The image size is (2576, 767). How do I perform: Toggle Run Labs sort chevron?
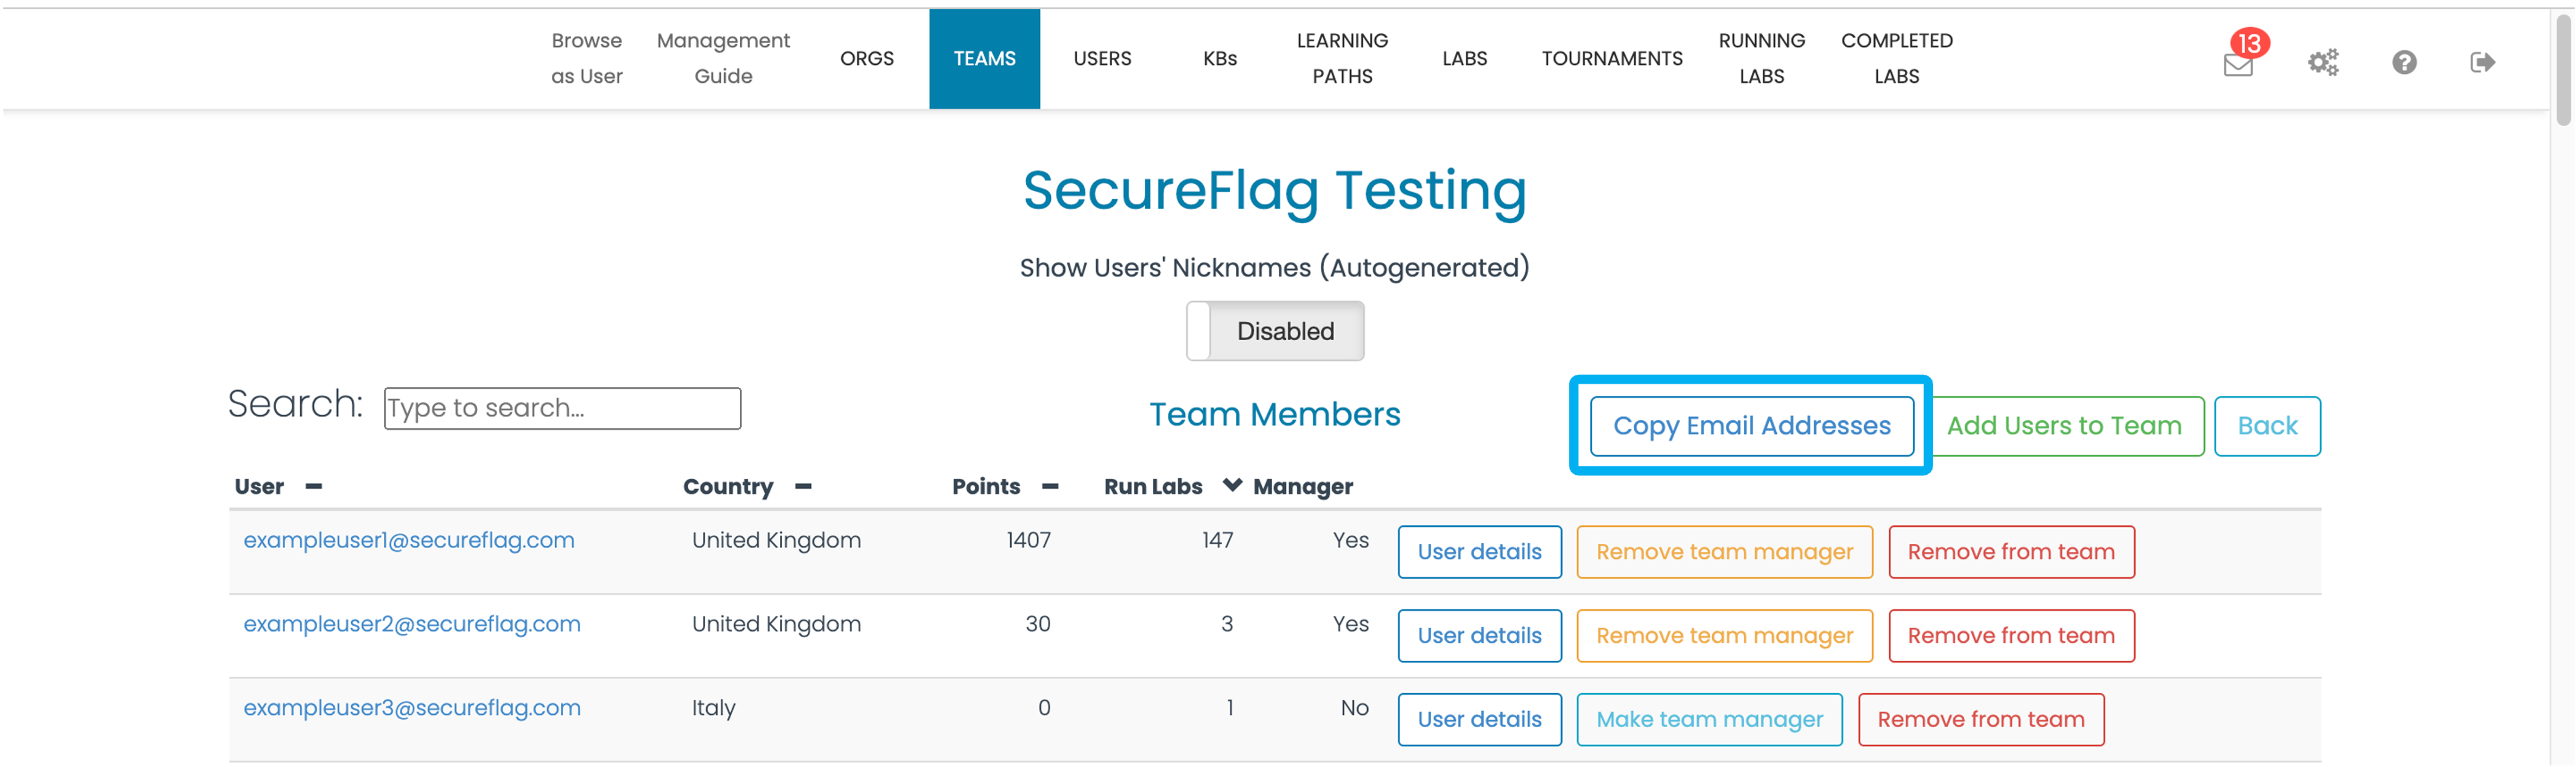click(x=1232, y=485)
